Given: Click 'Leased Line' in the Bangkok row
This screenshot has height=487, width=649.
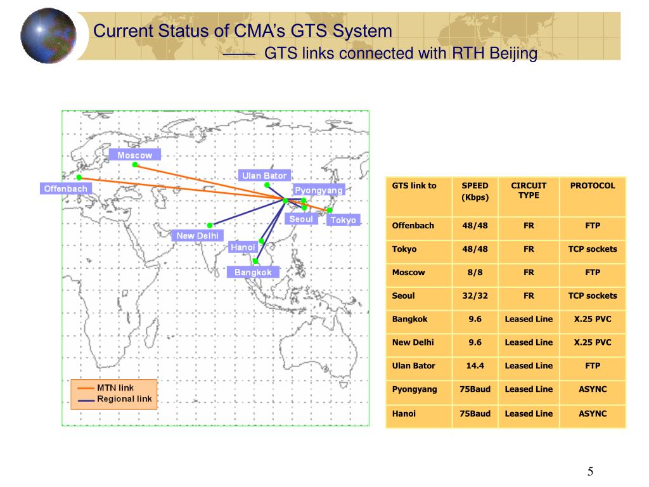Looking at the screenshot, I should click(x=529, y=320).
